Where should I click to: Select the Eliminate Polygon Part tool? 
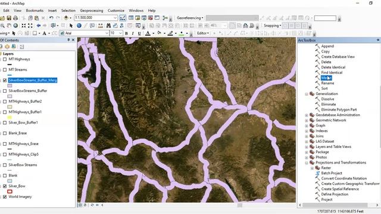[339, 109]
